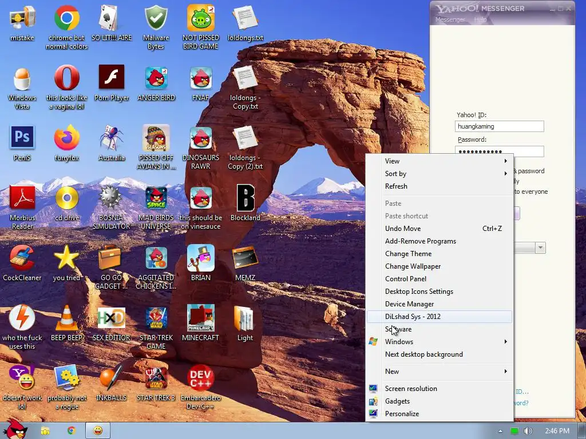Click the volume speaker tray icon

coord(528,431)
